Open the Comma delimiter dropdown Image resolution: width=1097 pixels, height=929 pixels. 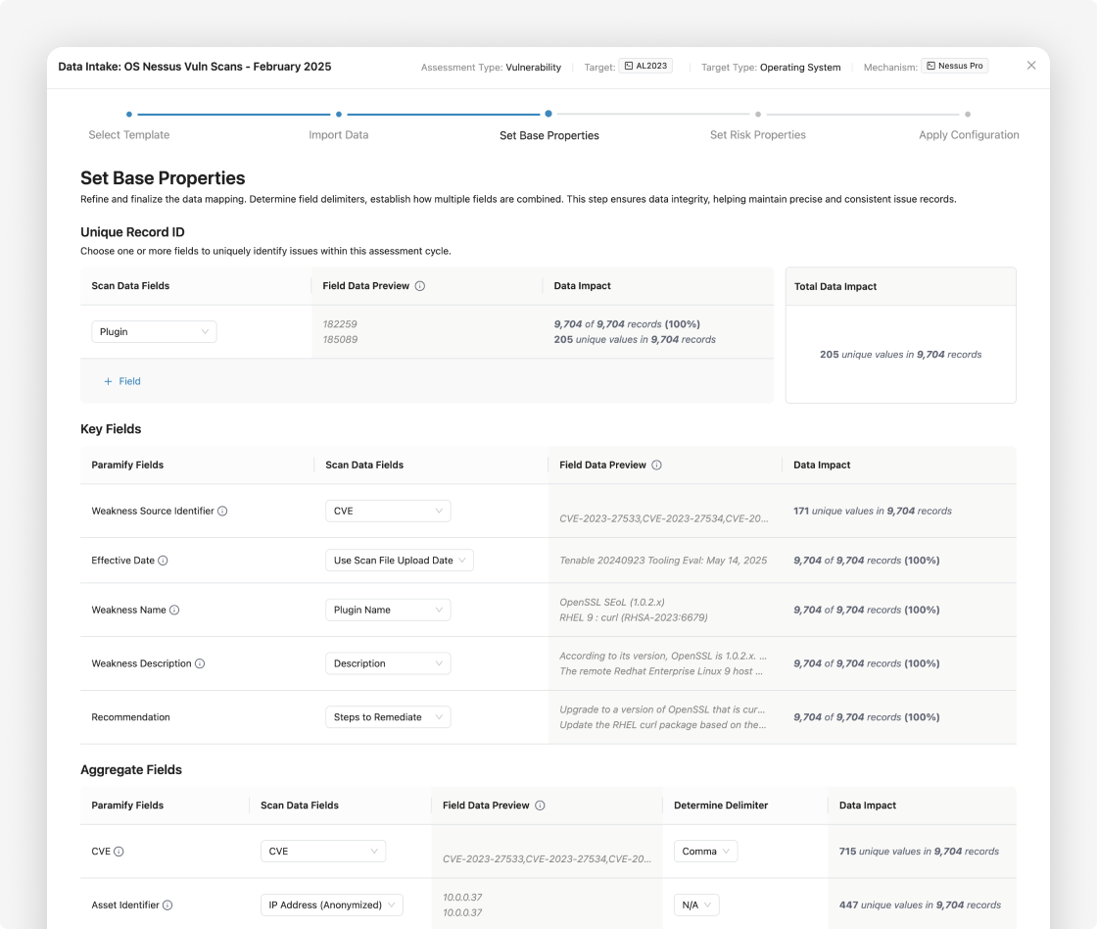[705, 852]
